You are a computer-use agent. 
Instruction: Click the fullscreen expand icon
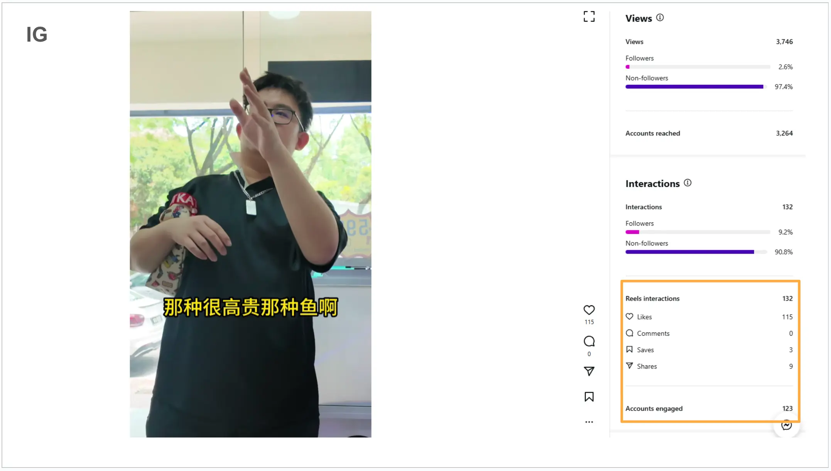(x=589, y=17)
